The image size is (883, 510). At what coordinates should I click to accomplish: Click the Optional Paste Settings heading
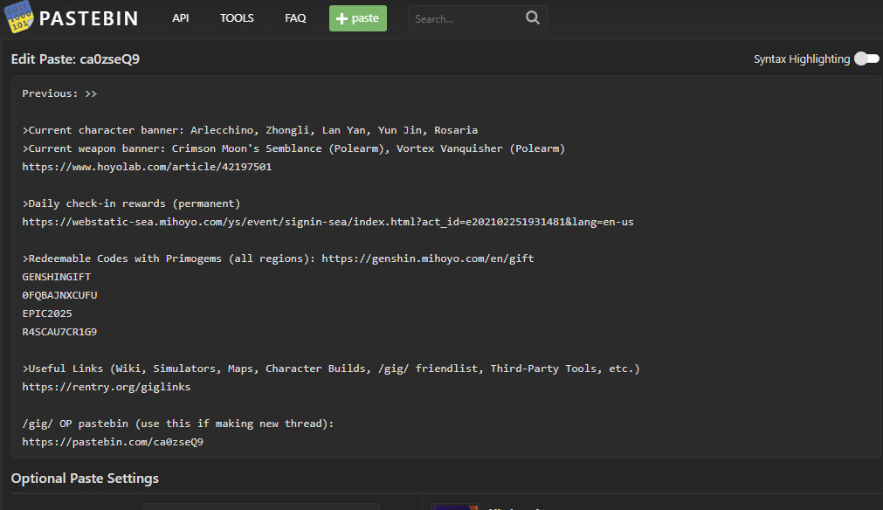click(85, 479)
